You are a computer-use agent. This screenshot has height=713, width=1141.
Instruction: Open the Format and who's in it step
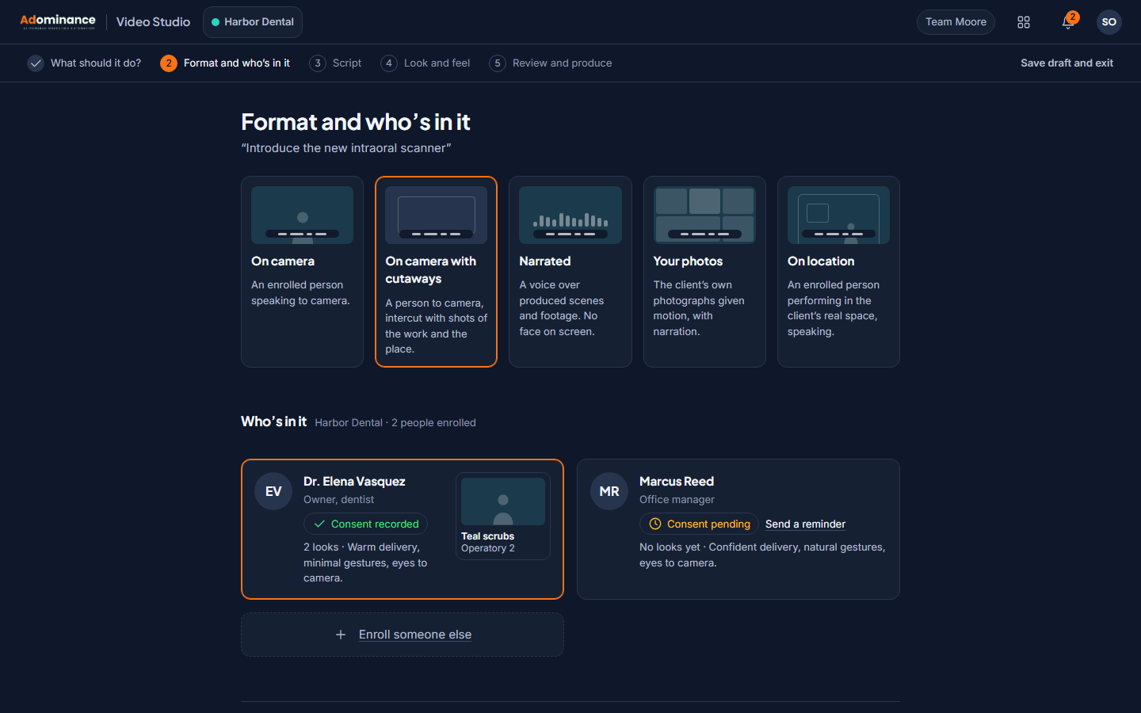click(x=225, y=63)
